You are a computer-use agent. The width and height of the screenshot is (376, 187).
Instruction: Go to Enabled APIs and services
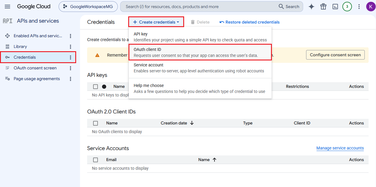coord(38,36)
